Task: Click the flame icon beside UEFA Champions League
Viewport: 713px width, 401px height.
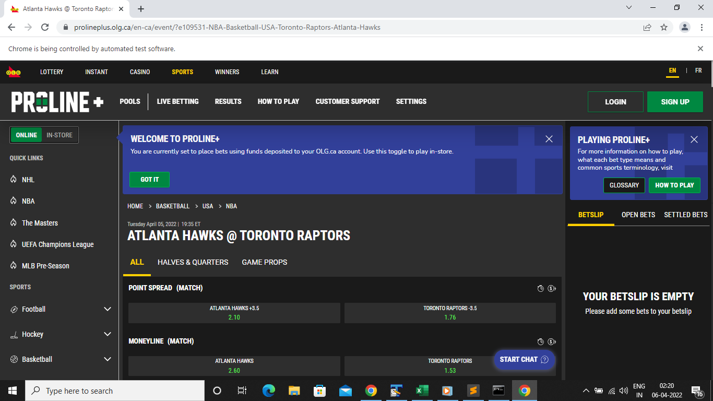Action: pyautogui.click(x=14, y=244)
